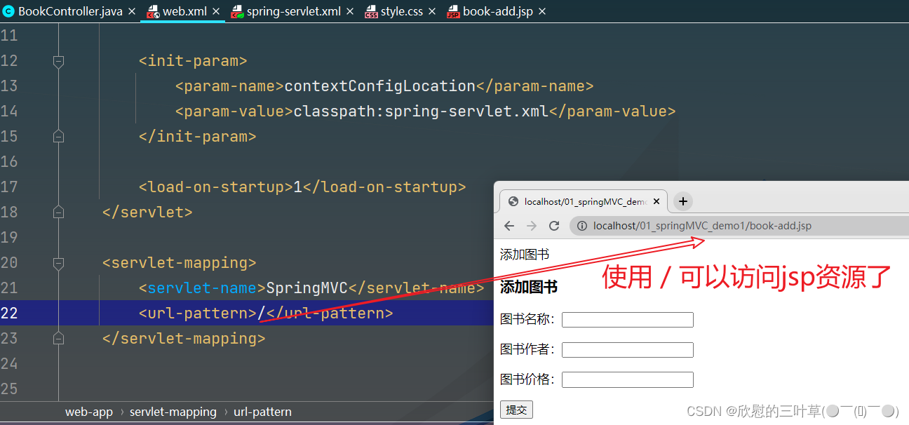Close the browser tab
Screen dimensions: 909x425
pos(656,201)
